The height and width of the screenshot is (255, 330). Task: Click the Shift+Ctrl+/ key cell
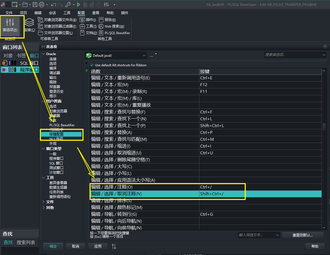point(260,194)
